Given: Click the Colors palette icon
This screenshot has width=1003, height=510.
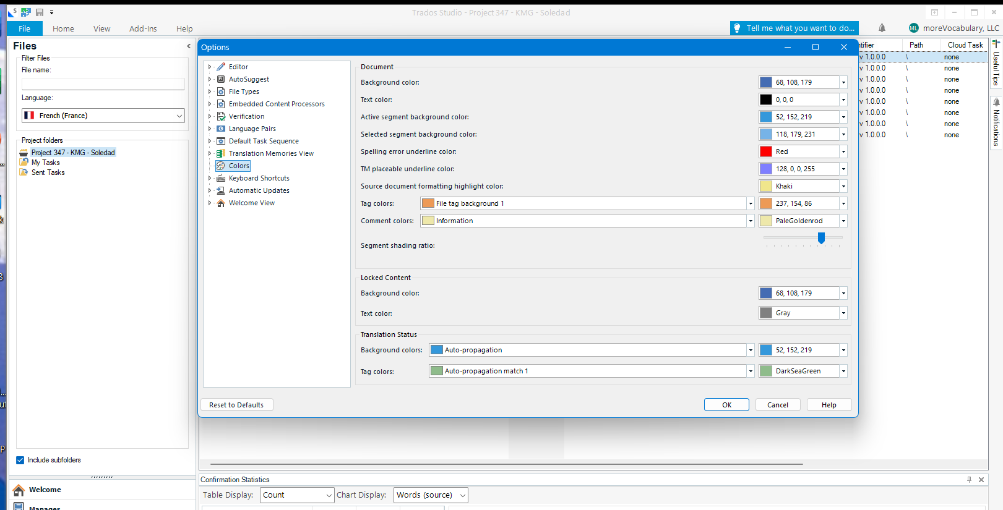Looking at the screenshot, I should pos(221,166).
